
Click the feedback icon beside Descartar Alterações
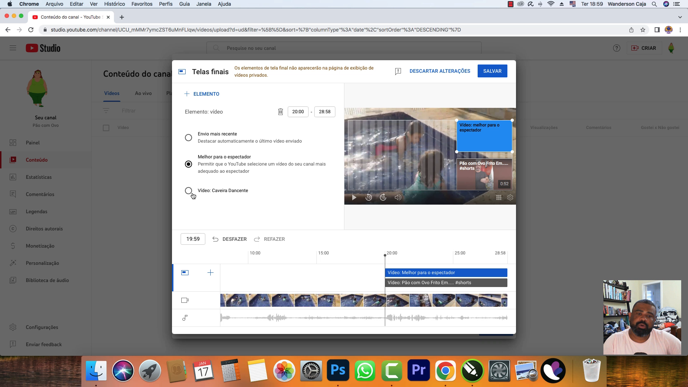[x=398, y=71]
